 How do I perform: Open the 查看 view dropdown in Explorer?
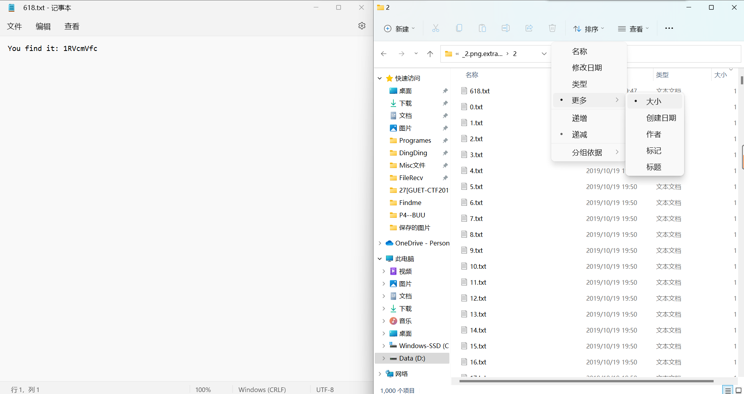634,29
